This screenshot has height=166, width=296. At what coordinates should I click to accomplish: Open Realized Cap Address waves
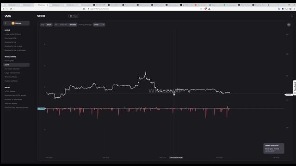[x=17, y=107]
